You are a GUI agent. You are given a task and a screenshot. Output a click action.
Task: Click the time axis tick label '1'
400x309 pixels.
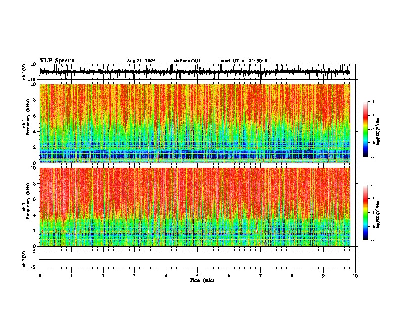tap(71, 276)
